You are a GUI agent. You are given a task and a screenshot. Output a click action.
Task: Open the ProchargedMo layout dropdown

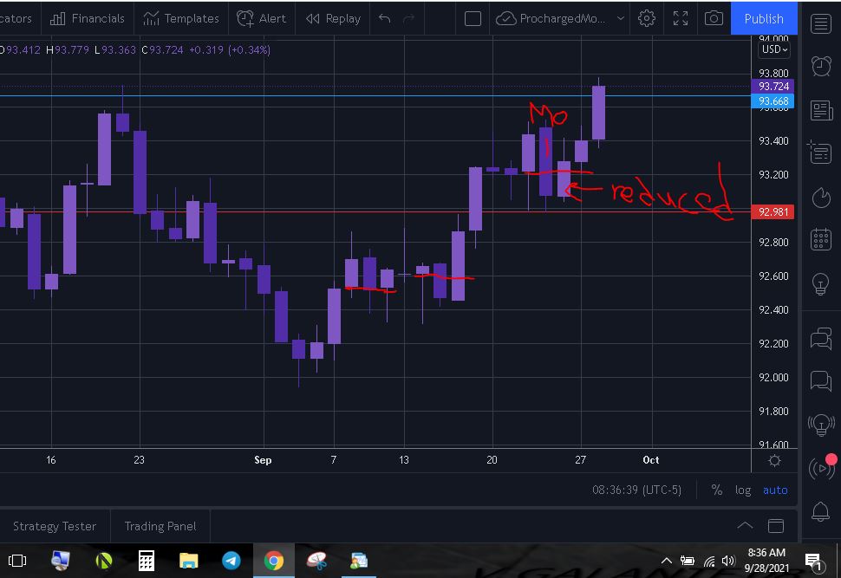click(x=559, y=17)
